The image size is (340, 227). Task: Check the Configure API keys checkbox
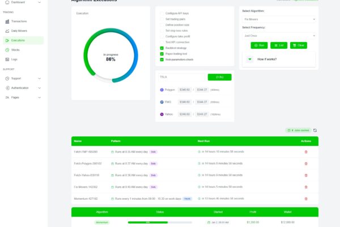point(162,12)
